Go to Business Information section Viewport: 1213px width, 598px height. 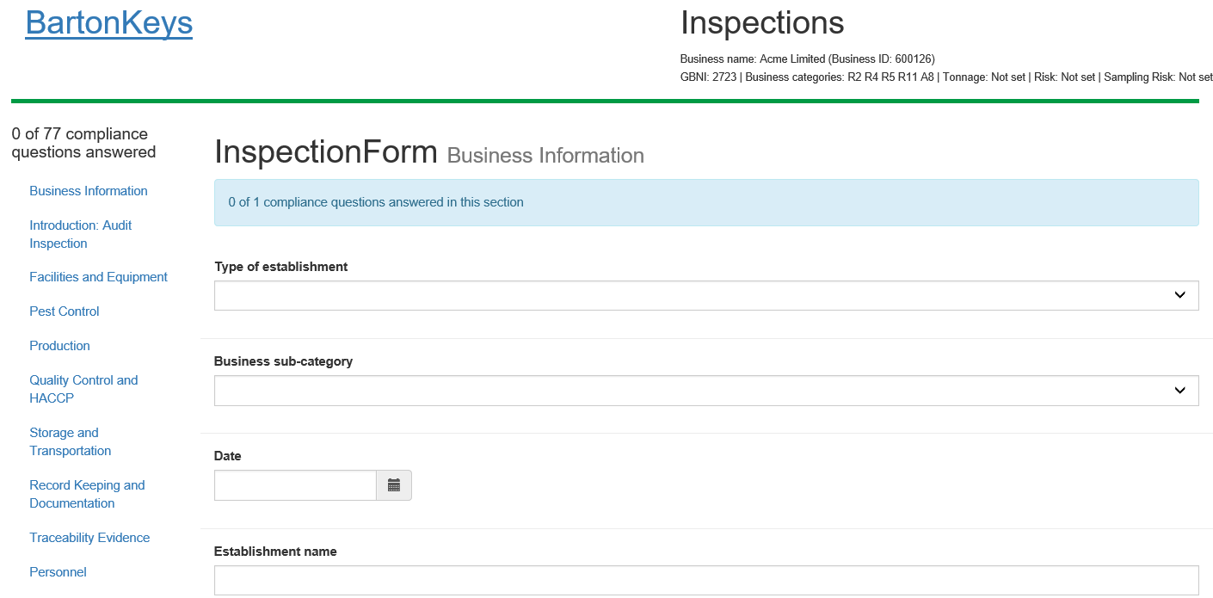pos(89,191)
